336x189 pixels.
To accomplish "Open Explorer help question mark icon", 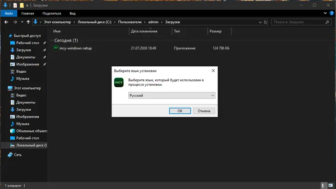I will 331,13.
